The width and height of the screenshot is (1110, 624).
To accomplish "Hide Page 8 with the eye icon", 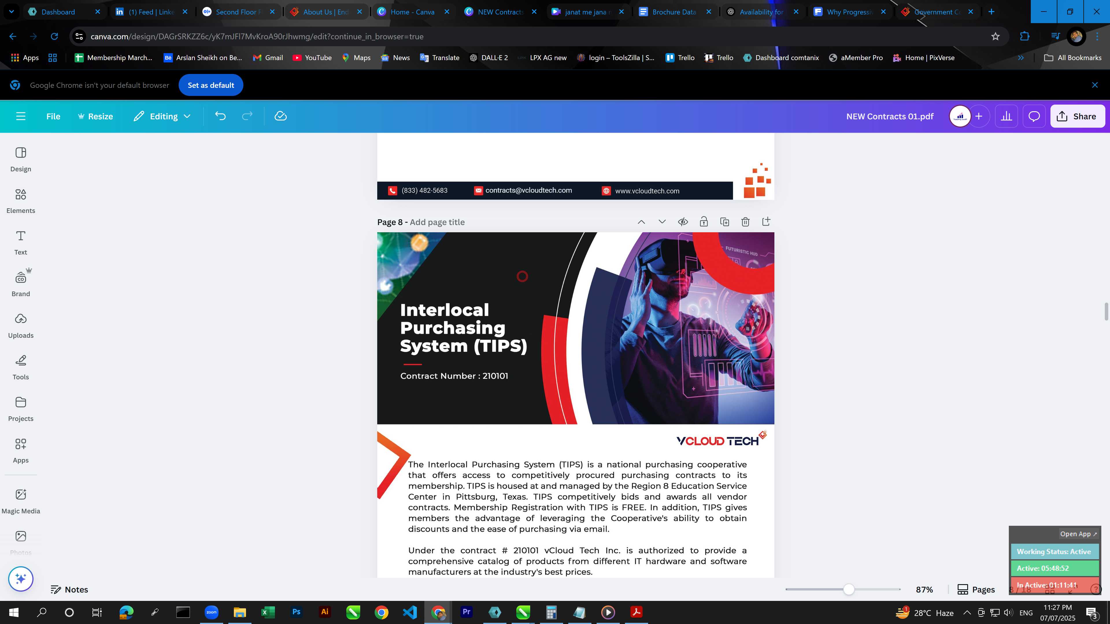I will [x=683, y=222].
